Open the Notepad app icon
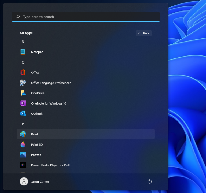The width and height of the screenshot is (206, 193). pyautogui.click(x=23, y=52)
